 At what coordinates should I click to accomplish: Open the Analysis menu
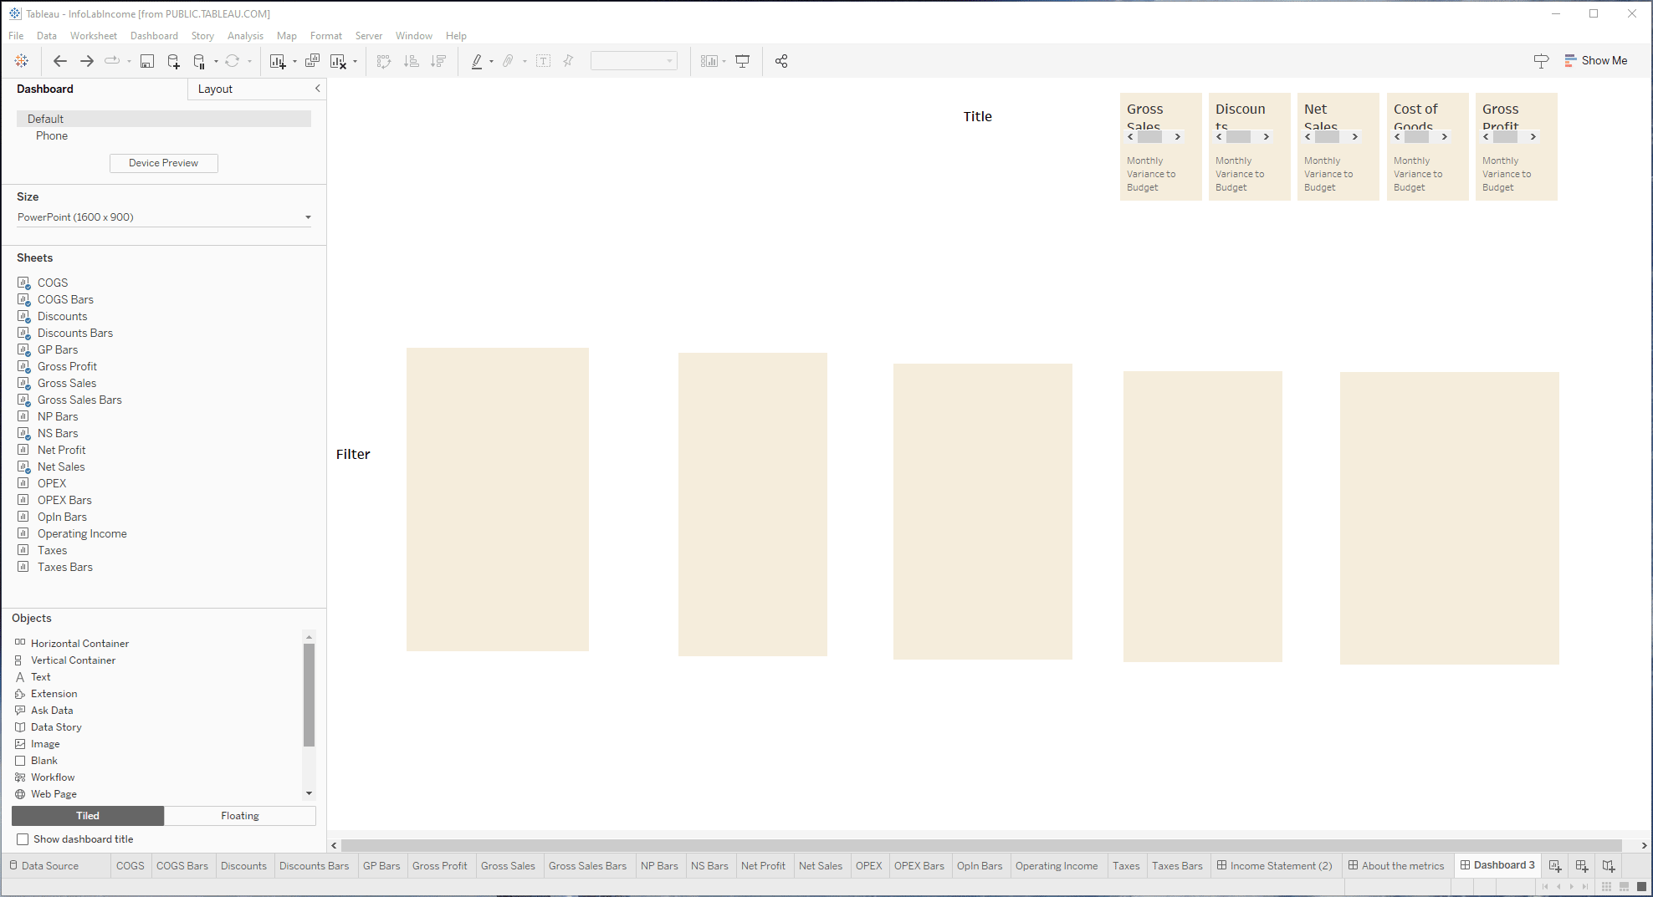245,36
